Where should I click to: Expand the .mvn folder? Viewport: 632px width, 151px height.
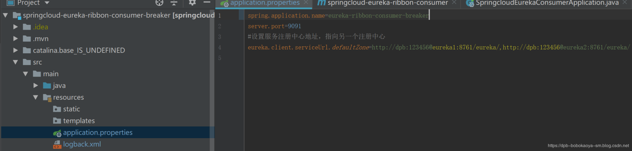click(x=16, y=39)
